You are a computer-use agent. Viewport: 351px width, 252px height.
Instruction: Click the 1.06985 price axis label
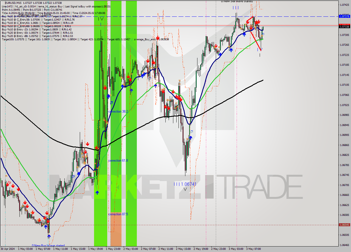point(344,115)
